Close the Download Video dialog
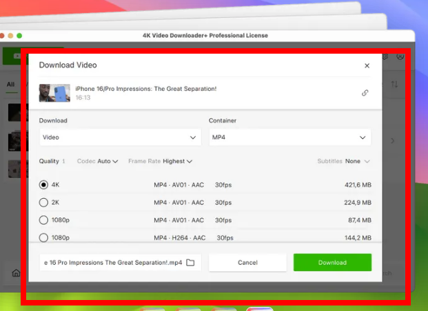Image resolution: width=428 pixels, height=311 pixels. pyautogui.click(x=367, y=65)
